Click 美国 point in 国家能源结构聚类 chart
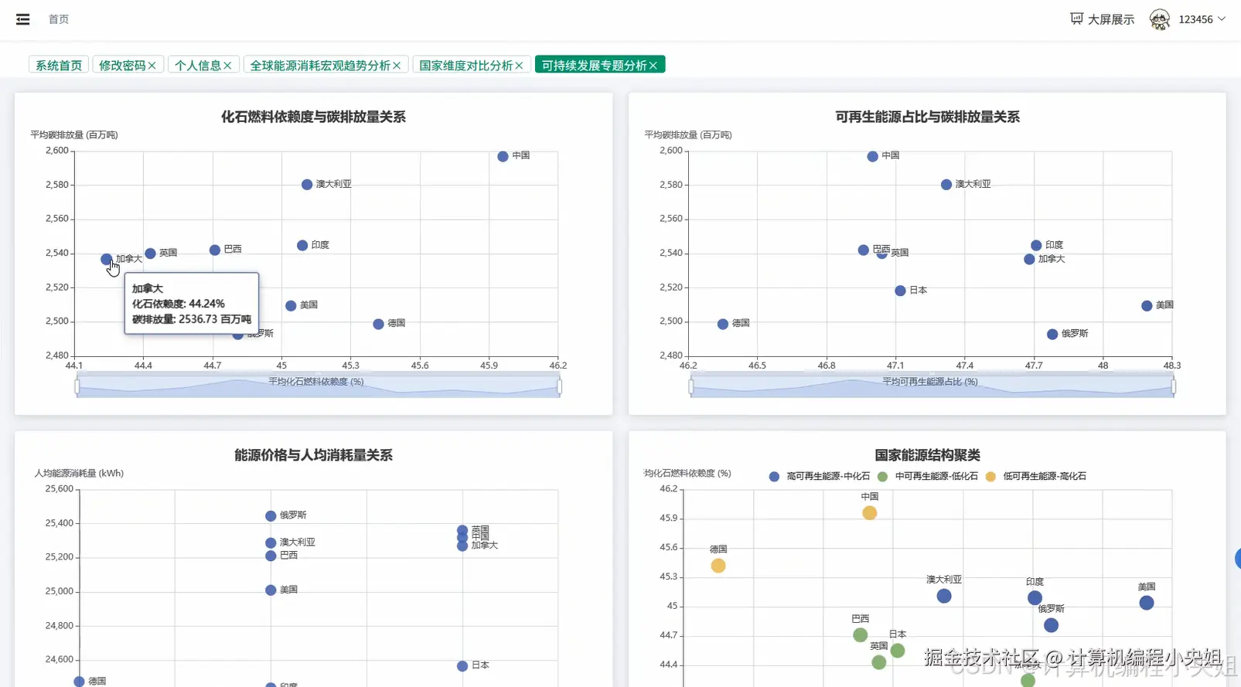1241x687 pixels. pyautogui.click(x=1147, y=603)
